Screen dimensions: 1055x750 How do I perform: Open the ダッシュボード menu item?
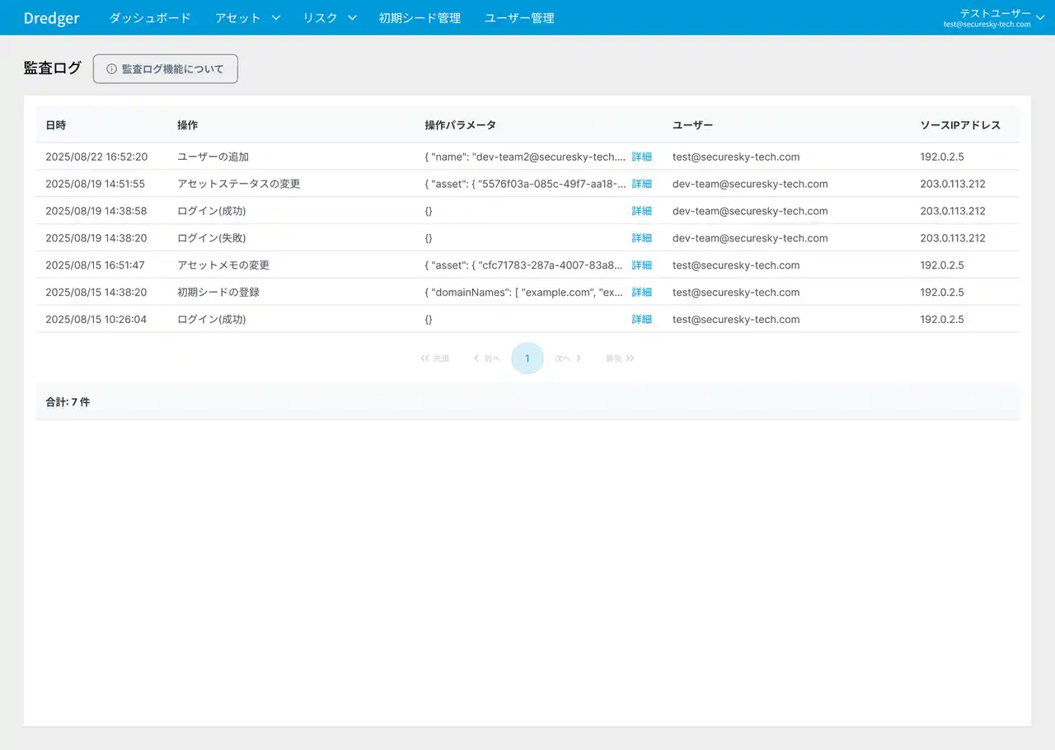pos(150,18)
